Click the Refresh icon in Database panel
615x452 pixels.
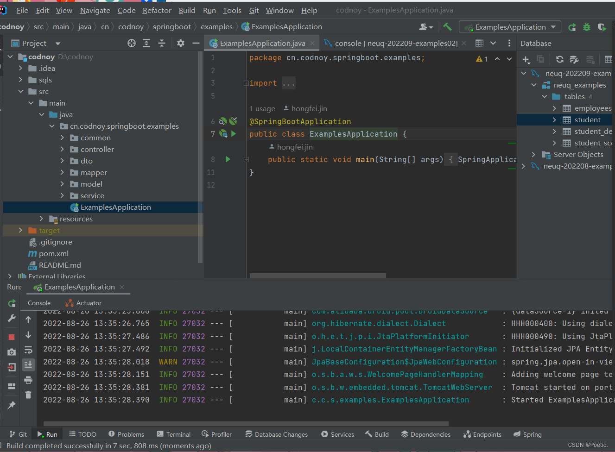tap(560, 59)
